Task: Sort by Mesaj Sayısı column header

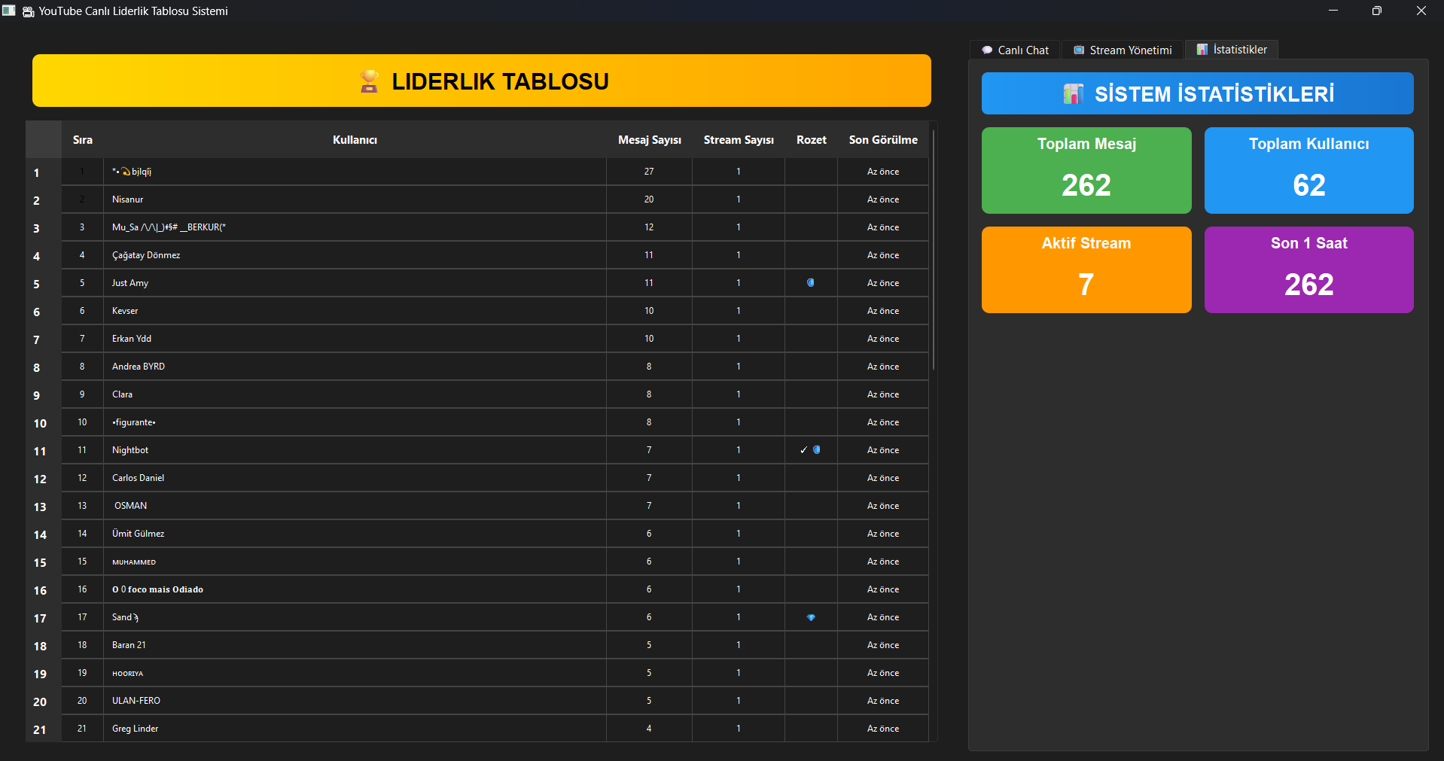Action: (650, 140)
